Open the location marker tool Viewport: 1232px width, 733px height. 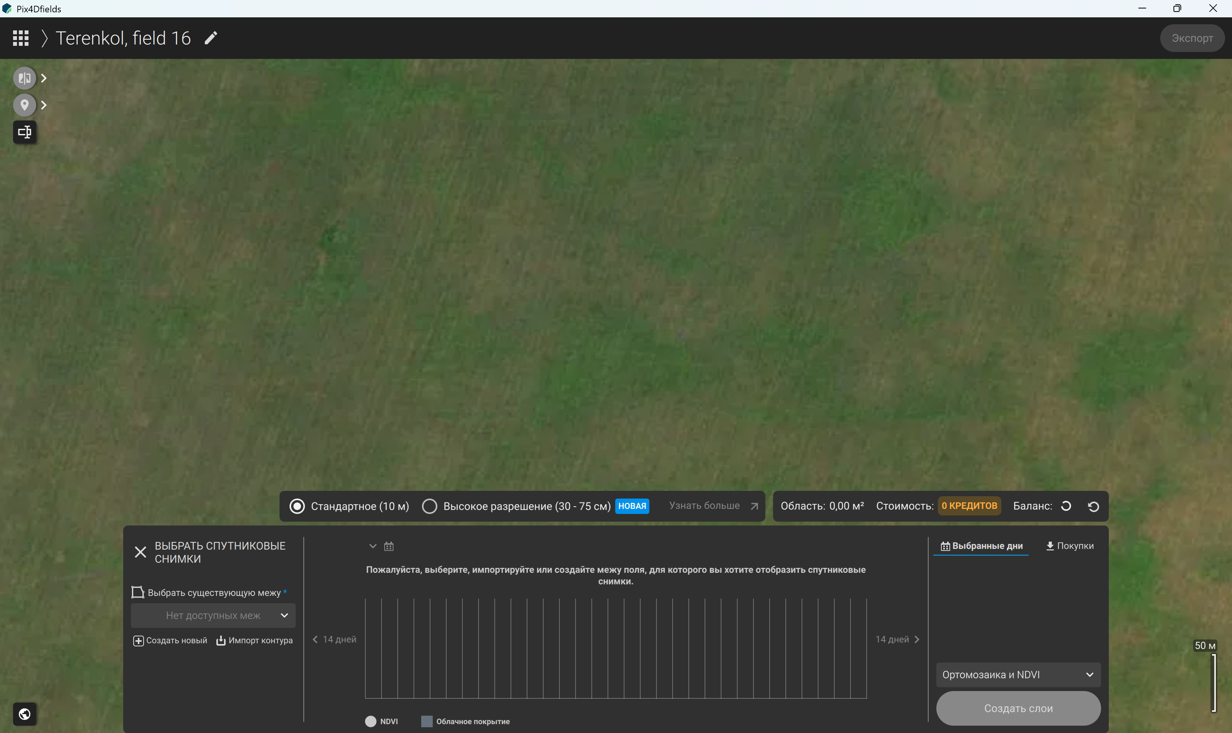pyautogui.click(x=24, y=105)
